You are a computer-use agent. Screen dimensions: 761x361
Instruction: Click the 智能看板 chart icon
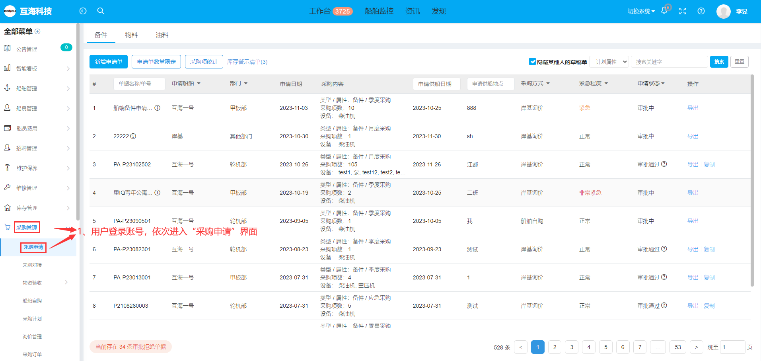pos(7,68)
